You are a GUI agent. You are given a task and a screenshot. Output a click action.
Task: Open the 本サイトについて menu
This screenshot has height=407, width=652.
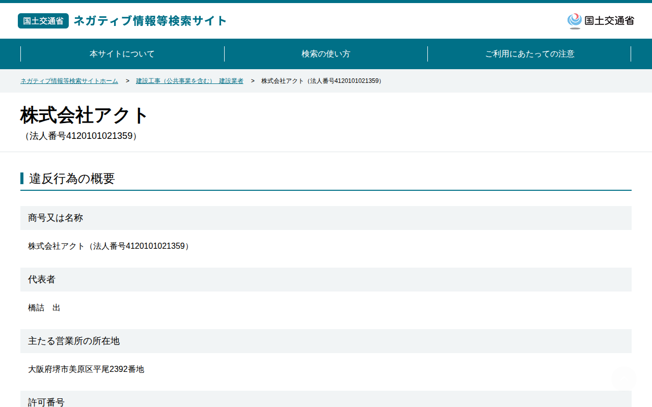tap(122, 54)
